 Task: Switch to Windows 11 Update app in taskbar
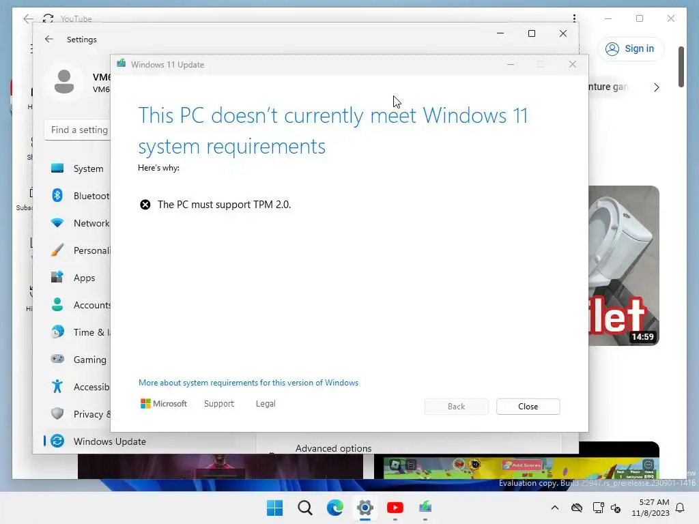425,508
